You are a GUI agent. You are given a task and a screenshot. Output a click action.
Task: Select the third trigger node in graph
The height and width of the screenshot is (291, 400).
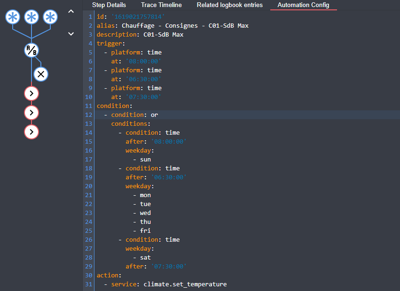(50, 17)
